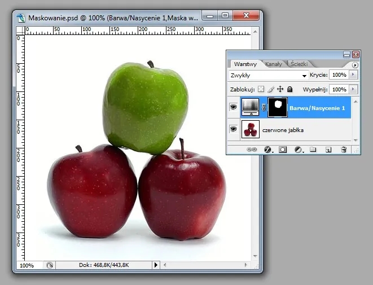Delete layer with trash icon
Image resolution: width=373 pixels, height=285 pixels.
point(344,150)
